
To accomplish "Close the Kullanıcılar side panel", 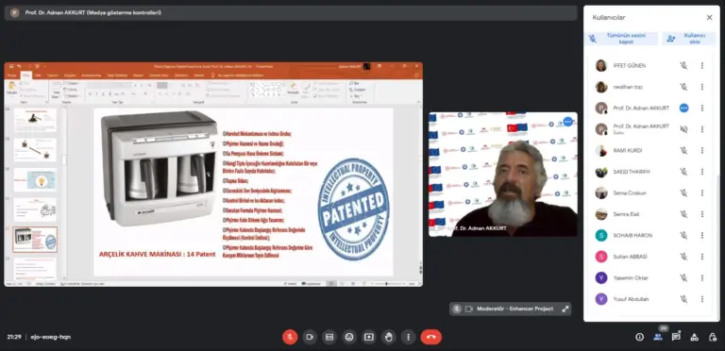I will tap(709, 18).
